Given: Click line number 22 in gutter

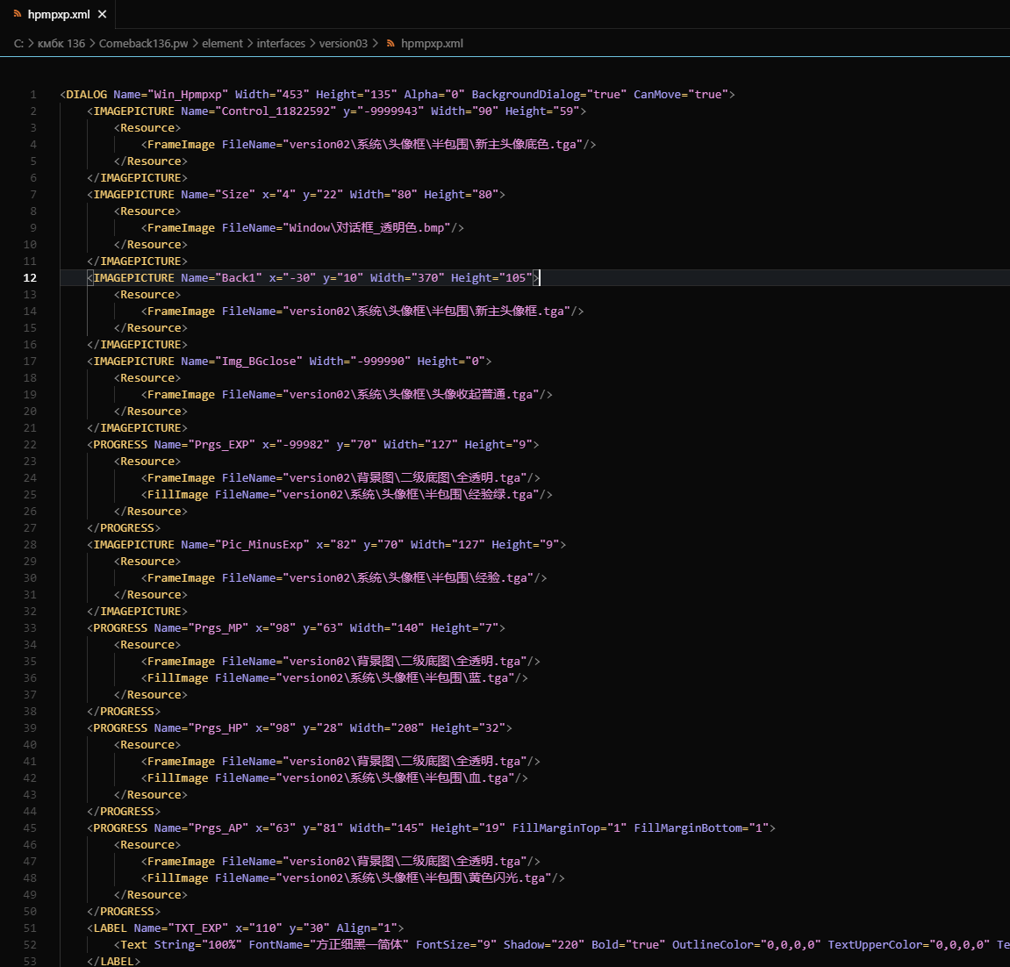Looking at the screenshot, I should (31, 445).
